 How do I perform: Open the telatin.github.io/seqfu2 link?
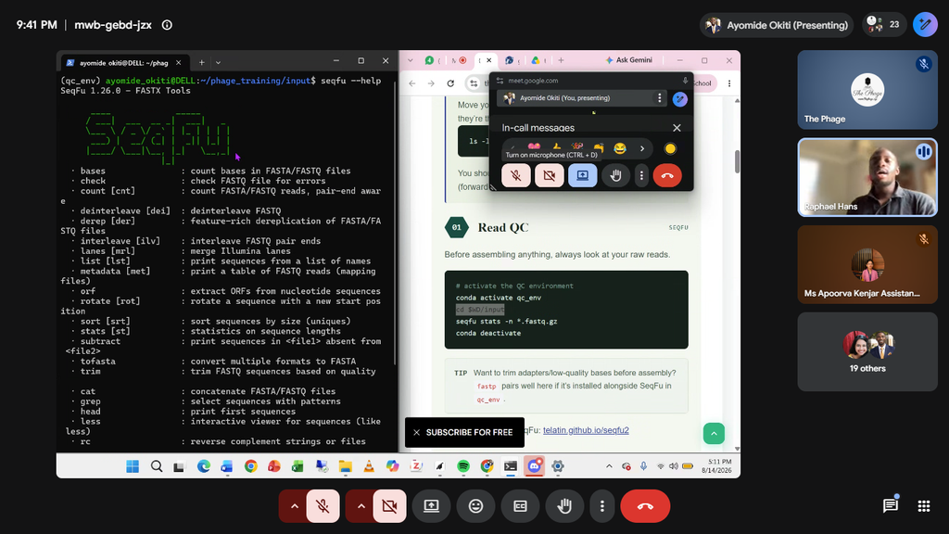point(586,430)
